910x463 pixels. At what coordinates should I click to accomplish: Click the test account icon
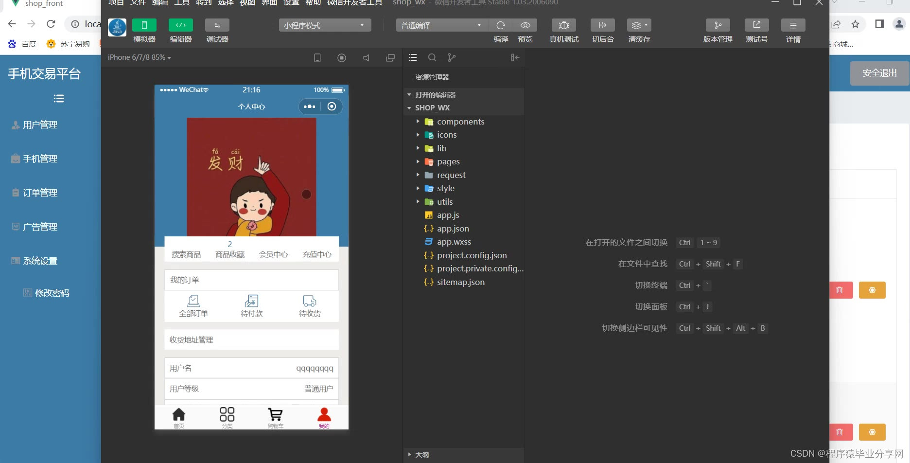pyautogui.click(x=757, y=25)
